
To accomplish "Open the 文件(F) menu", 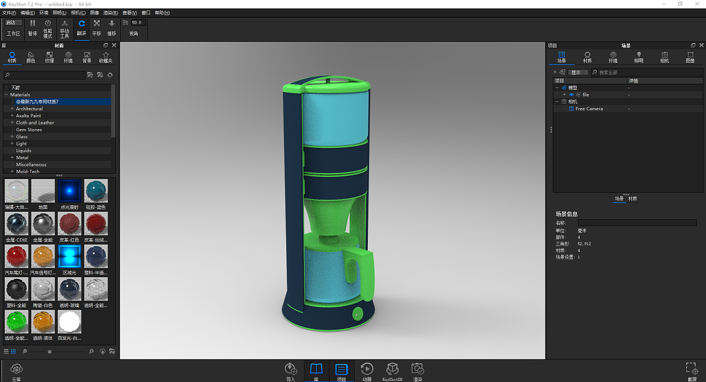I will (9, 13).
